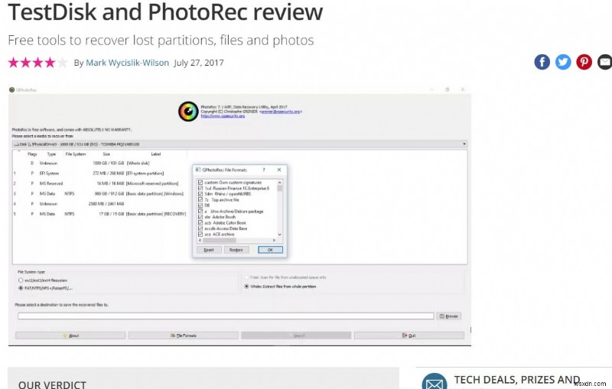Image resolution: width=612 pixels, height=389 pixels.
Task: Click the grenier email address link
Action: (281, 112)
